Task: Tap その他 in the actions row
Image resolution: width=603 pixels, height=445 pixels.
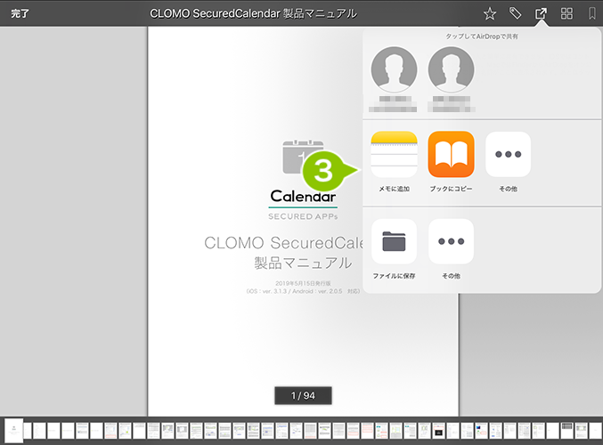Action: coord(451,241)
